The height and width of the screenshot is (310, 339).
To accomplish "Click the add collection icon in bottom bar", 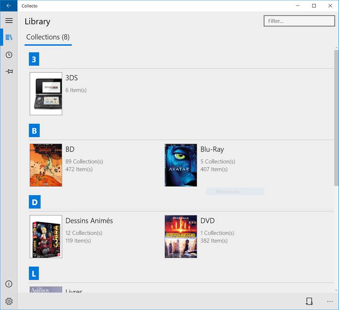I will point(309,301).
